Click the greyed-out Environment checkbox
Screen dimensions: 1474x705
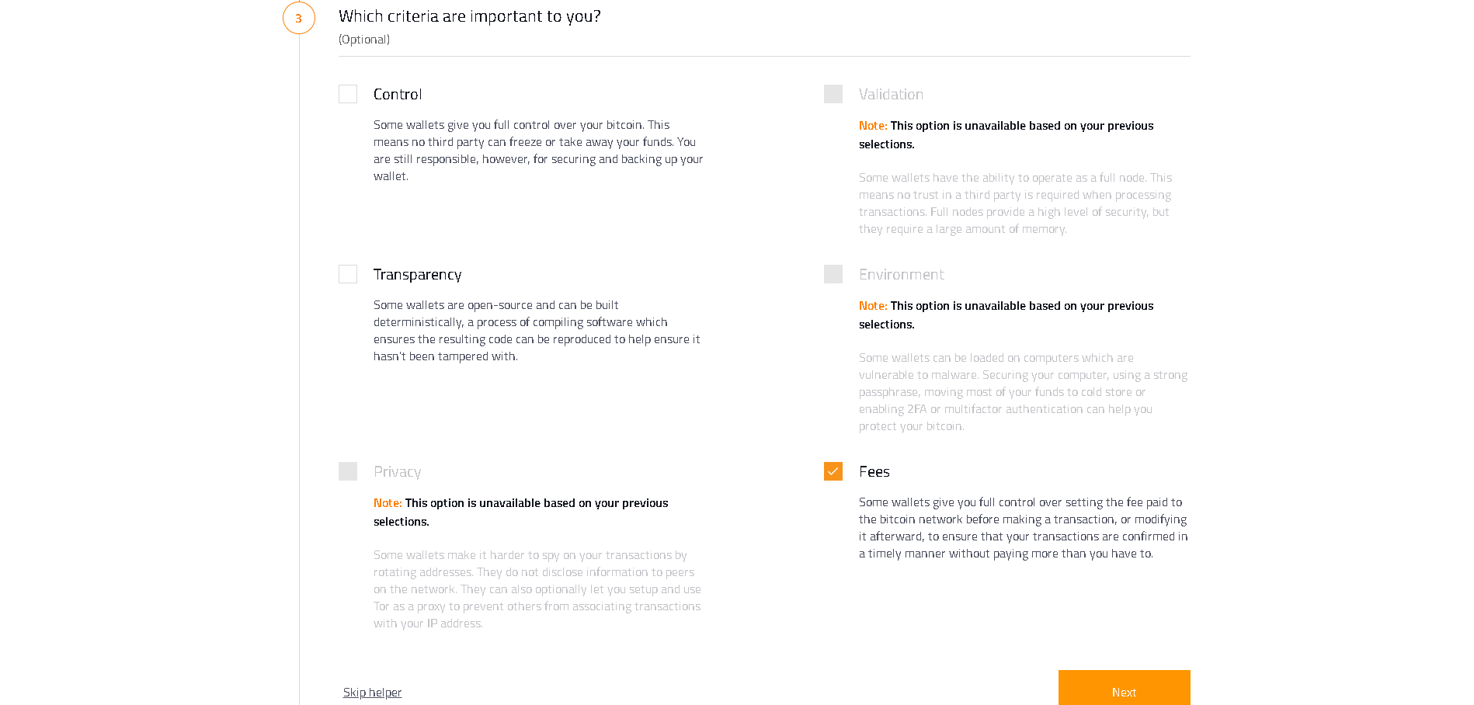coord(833,274)
